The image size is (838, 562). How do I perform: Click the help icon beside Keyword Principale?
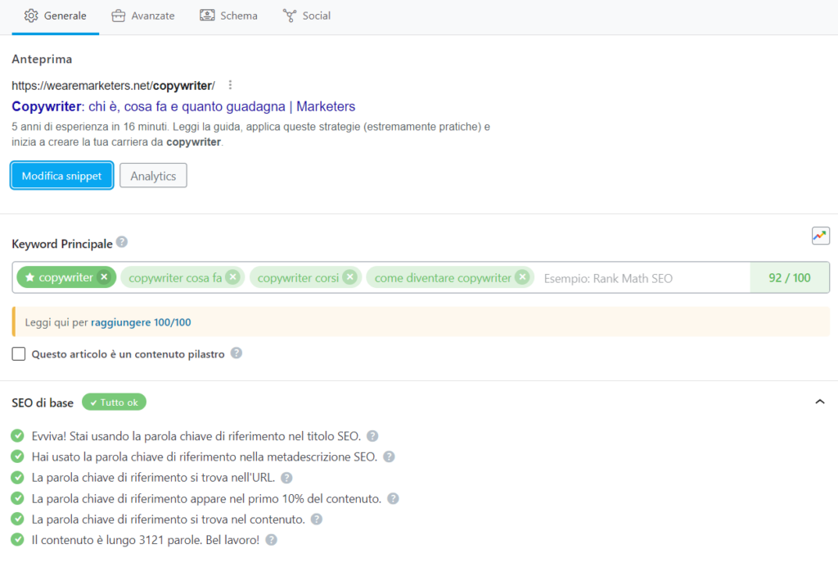(x=121, y=241)
